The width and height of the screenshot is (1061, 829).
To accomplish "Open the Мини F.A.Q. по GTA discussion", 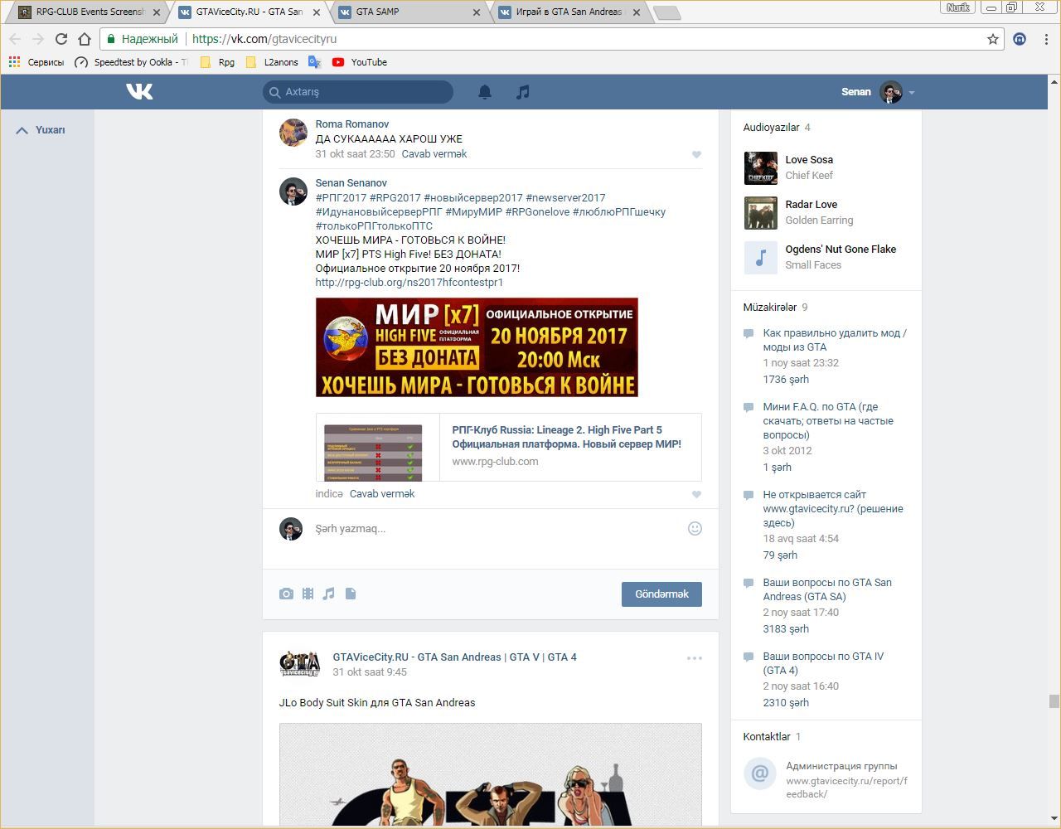I will (828, 420).
